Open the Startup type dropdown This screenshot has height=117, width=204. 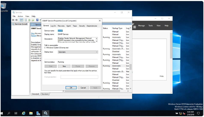click(78, 52)
